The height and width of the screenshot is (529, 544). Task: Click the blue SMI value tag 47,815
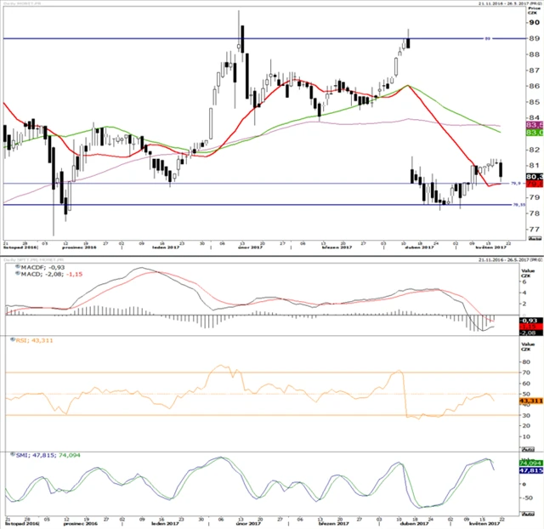535,469
